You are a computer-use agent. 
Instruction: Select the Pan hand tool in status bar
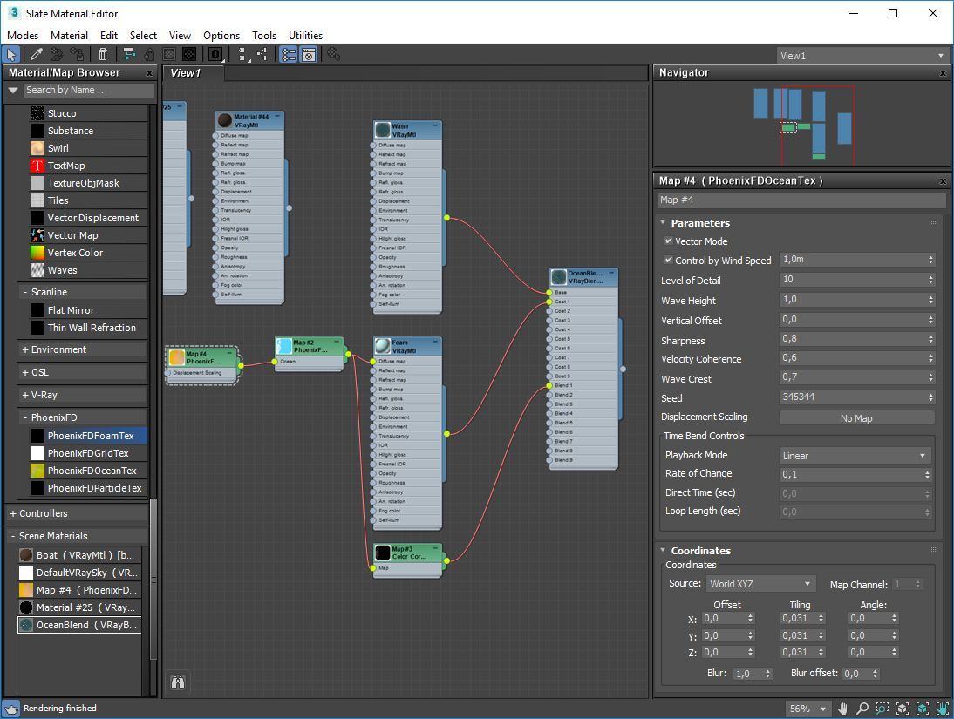843,709
